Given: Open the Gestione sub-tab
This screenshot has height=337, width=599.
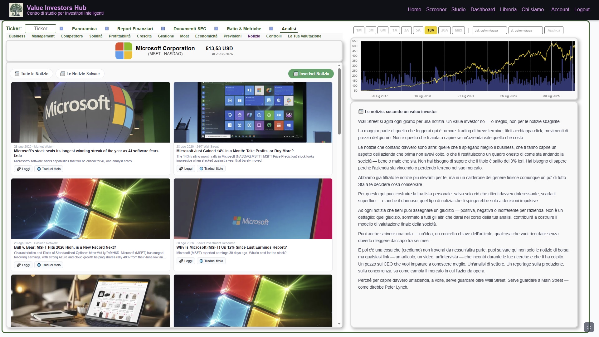Looking at the screenshot, I should pos(166,36).
